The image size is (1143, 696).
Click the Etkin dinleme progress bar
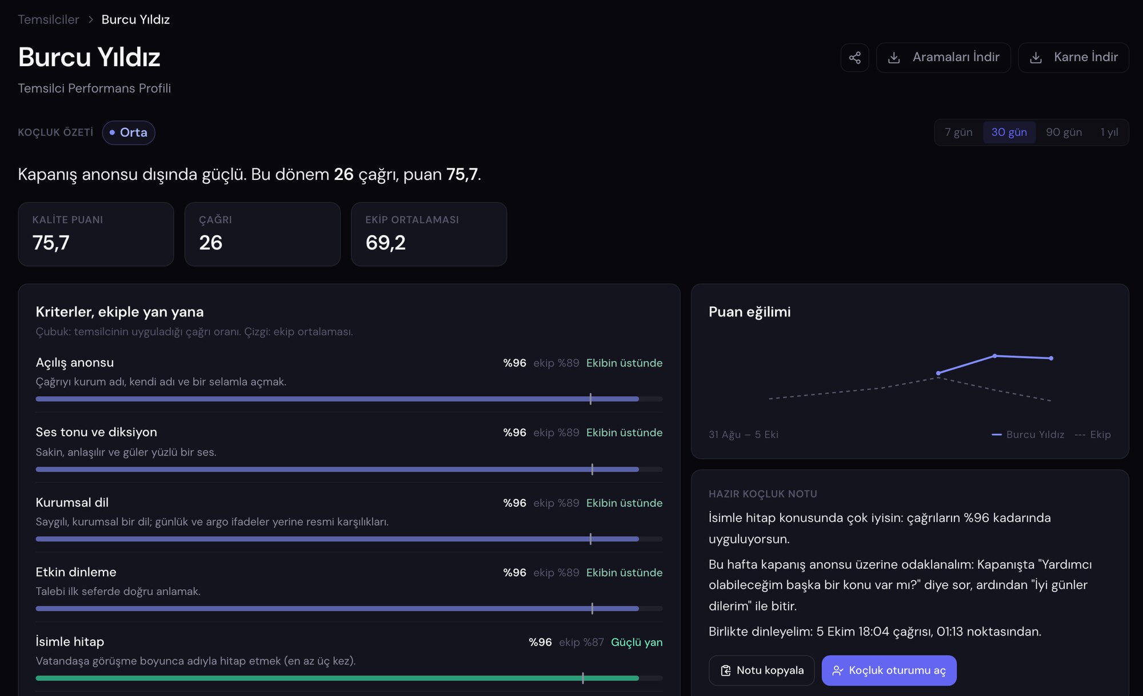(349, 609)
